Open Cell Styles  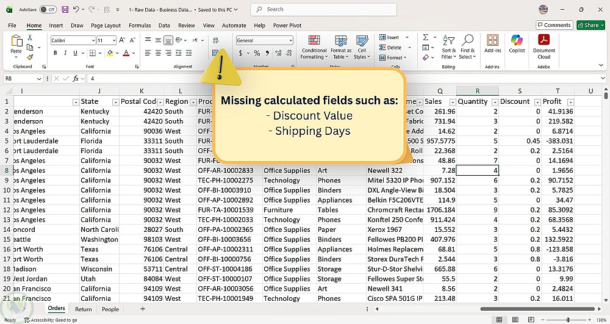pyautogui.click(x=362, y=47)
